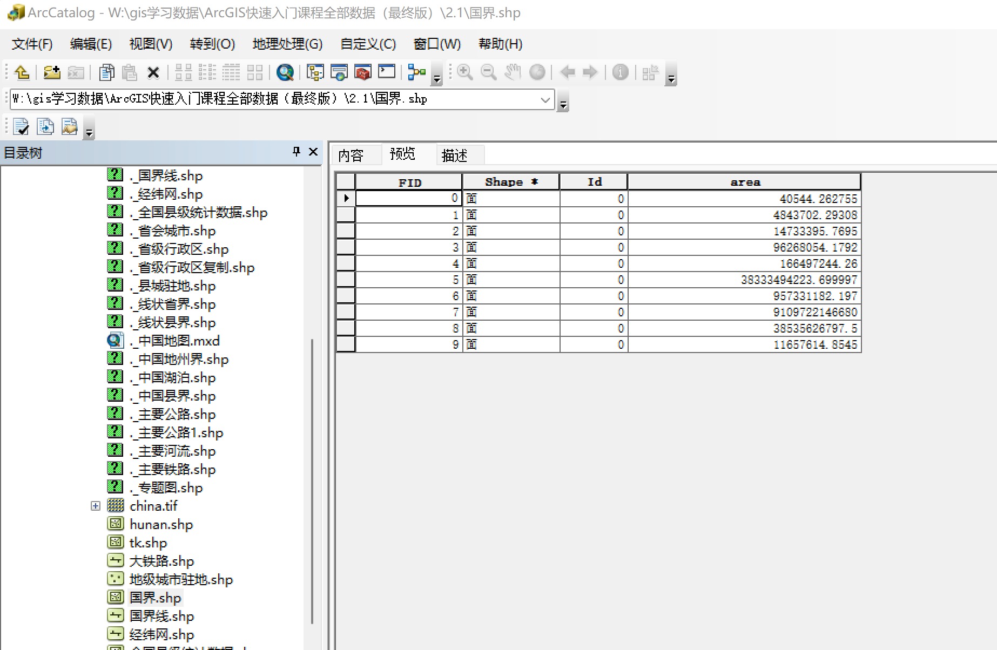The width and height of the screenshot is (997, 650).
Task: Click the FID column header
Action: [409, 182]
